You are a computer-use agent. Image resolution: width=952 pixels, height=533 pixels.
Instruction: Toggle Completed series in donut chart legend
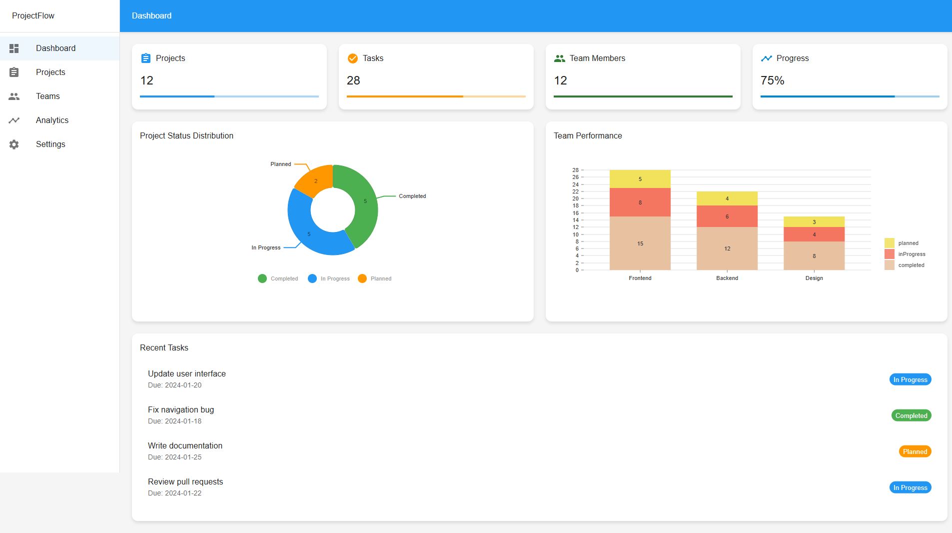pos(278,278)
